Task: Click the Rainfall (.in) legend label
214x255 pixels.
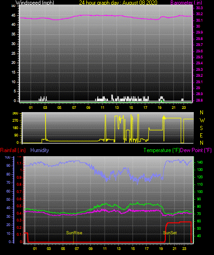Action: click(x=13, y=150)
